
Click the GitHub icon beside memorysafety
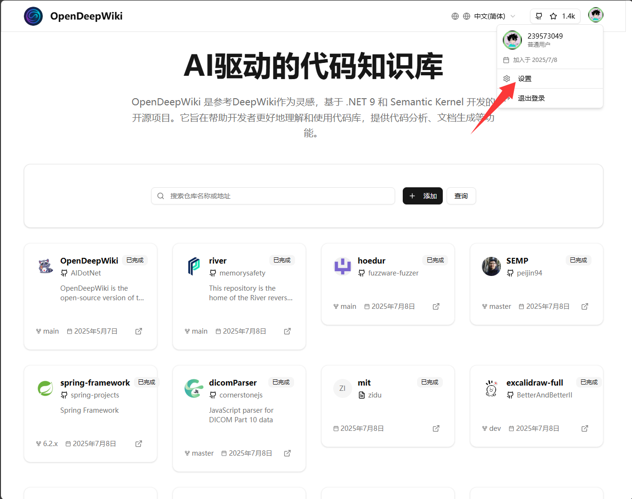(213, 273)
